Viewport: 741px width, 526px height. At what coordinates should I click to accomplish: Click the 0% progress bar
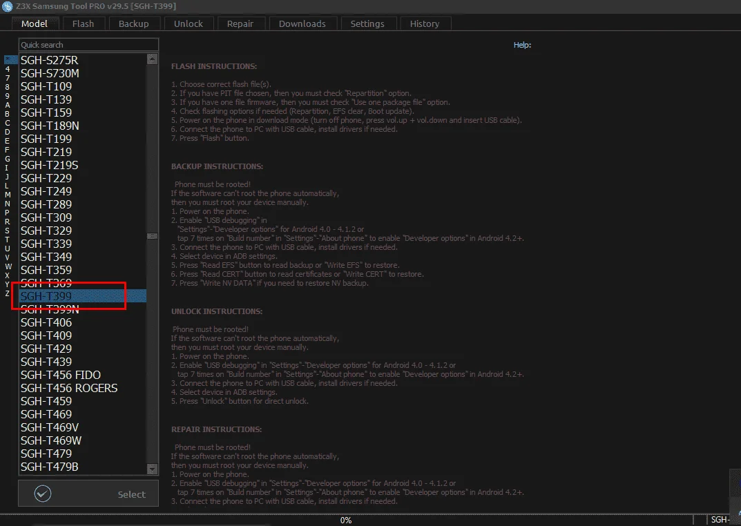(346, 520)
